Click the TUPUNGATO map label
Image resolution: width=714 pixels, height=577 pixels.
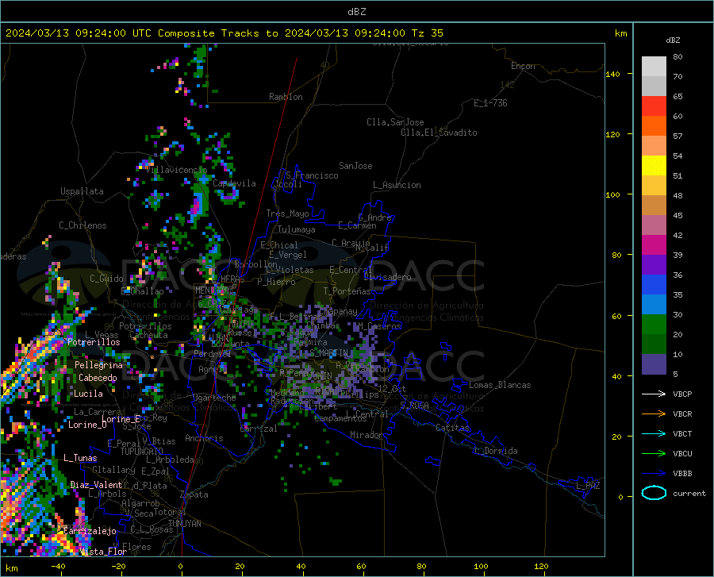(x=142, y=452)
